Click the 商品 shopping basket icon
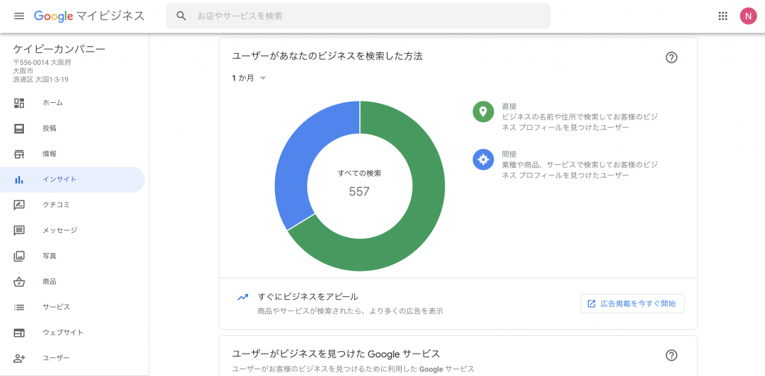765x376 pixels. point(19,281)
